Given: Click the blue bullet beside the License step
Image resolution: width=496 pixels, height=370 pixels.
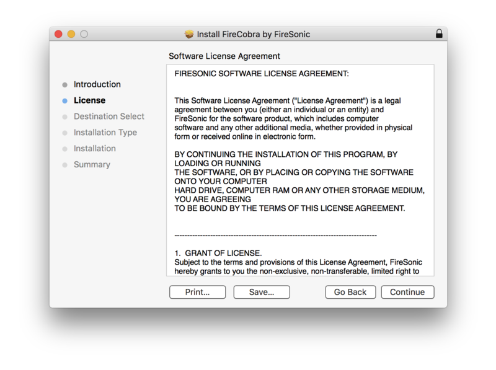Looking at the screenshot, I should click(x=65, y=100).
